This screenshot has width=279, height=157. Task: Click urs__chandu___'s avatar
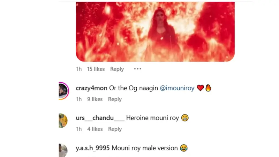point(63,121)
